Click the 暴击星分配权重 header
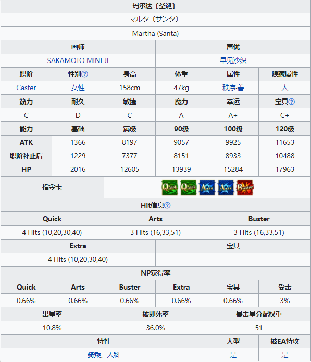311x362 pixels. [259, 314]
